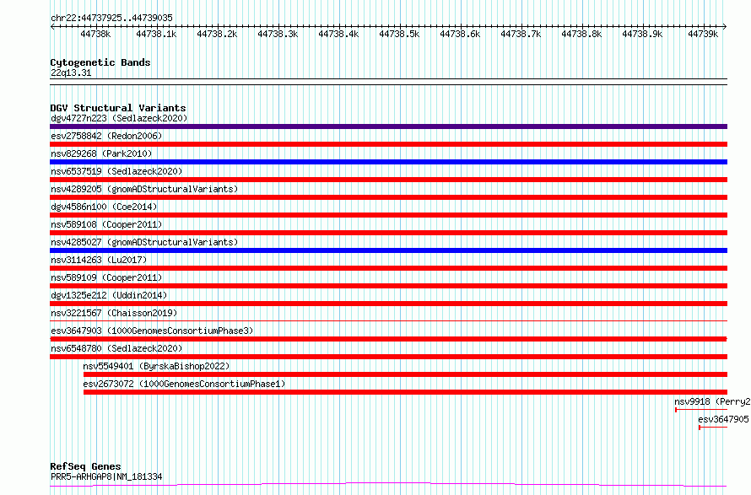Click the chr22:44737925..44739035 coordinate label
The height and width of the screenshot is (495, 751).
click(111, 18)
